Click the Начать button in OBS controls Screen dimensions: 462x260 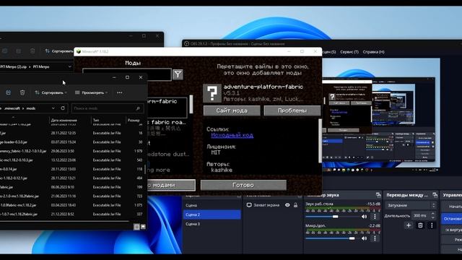click(452, 207)
